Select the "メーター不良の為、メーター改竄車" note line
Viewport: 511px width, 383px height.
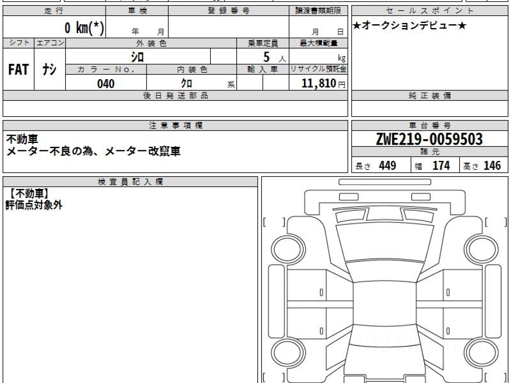93,151
